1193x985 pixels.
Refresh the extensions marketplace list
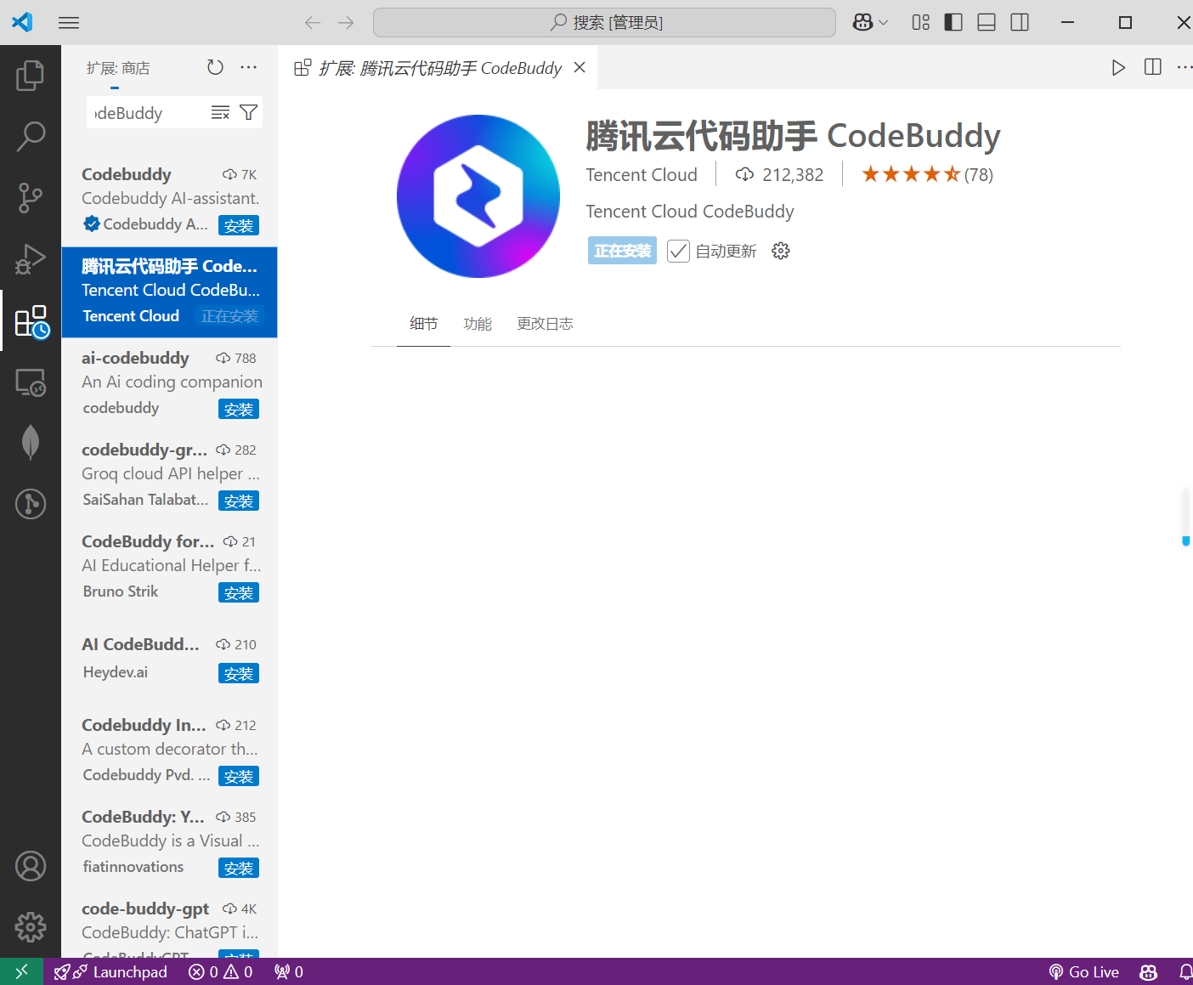pyautogui.click(x=216, y=67)
